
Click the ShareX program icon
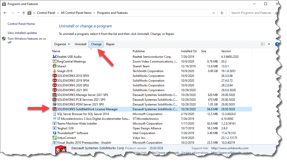click(x=54, y=66)
